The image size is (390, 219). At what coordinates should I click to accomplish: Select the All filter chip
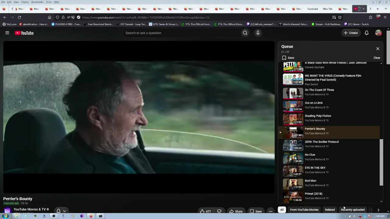coord(282,210)
